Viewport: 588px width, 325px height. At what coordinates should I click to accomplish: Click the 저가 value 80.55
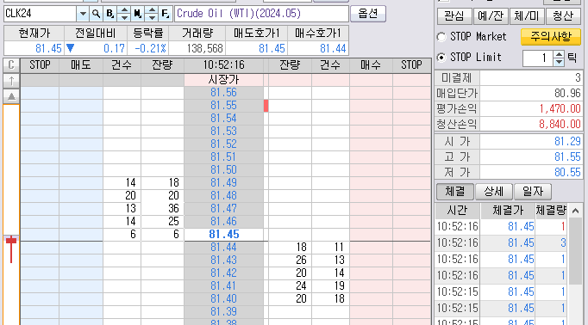(x=531, y=173)
